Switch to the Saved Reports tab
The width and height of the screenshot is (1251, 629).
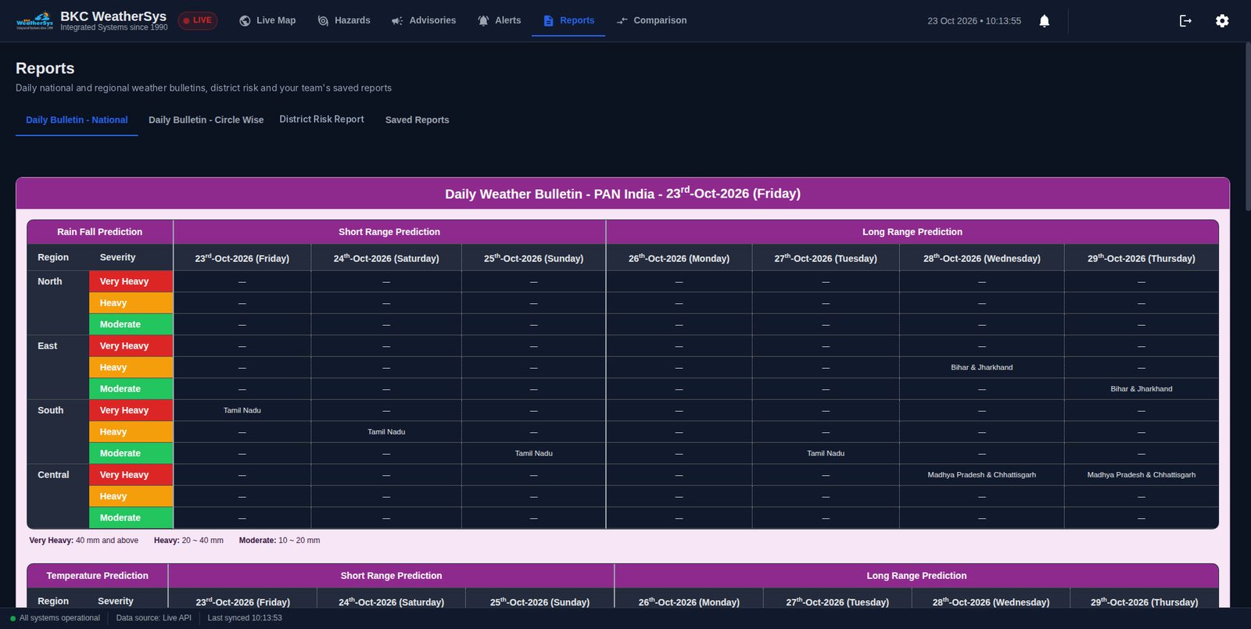tap(417, 120)
